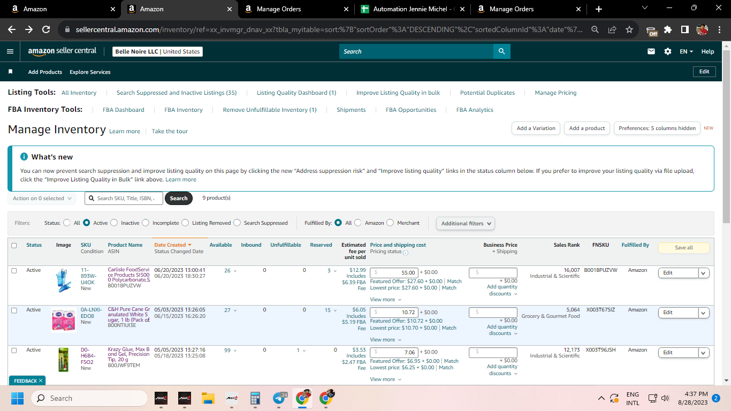Open Chrome's three-dot menu

719,29
